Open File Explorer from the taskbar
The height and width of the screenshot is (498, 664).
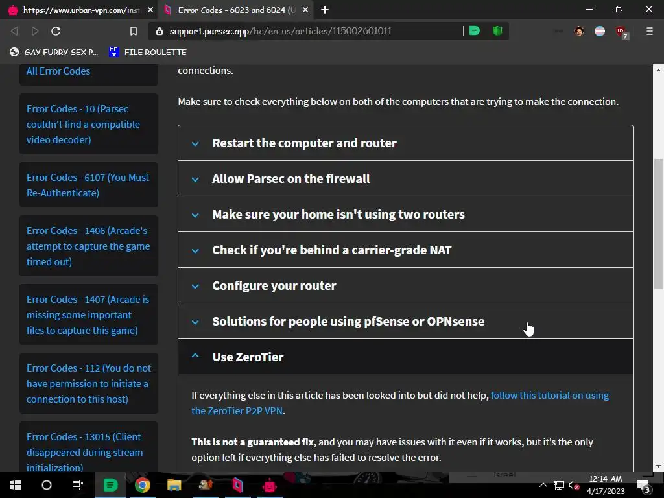tap(174, 485)
